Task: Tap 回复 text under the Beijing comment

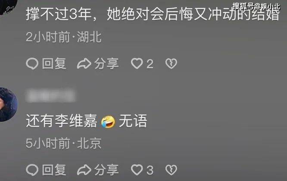Action: click(x=54, y=170)
